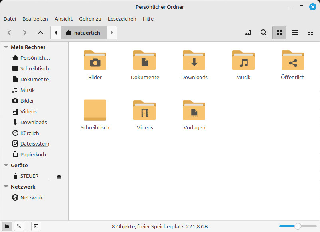Select the Dokumente folder icon

pyautogui.click(x=144, y=60)
